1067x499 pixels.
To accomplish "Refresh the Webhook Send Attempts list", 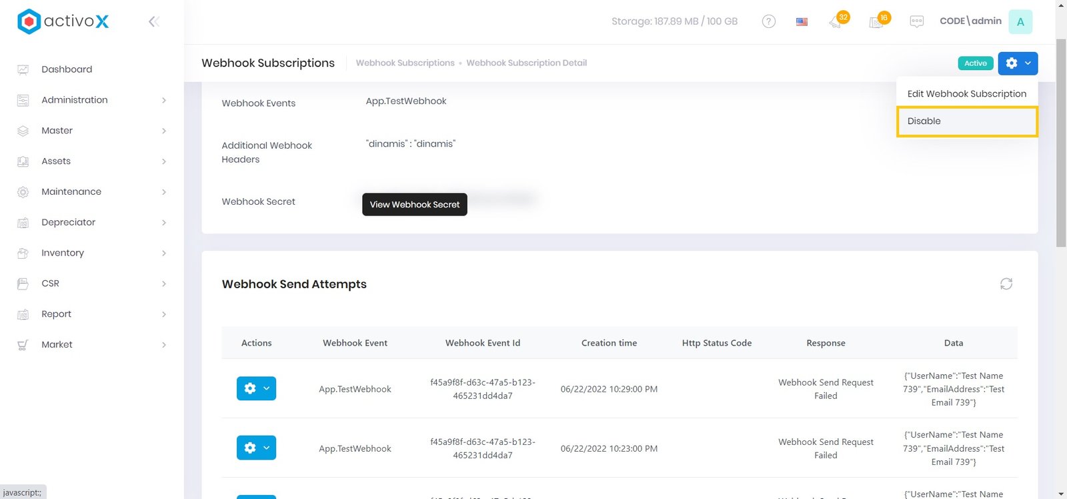I will [x=1006, y=284].
